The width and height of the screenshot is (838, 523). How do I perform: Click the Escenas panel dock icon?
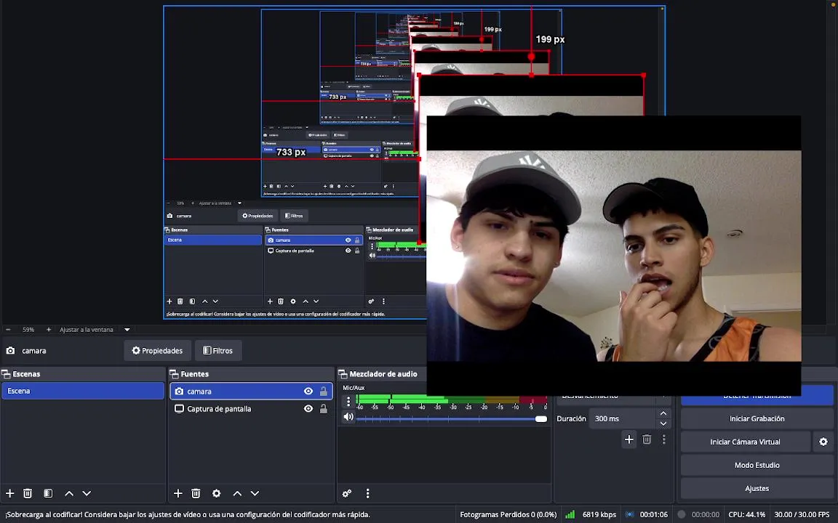(x=6, y=374)
